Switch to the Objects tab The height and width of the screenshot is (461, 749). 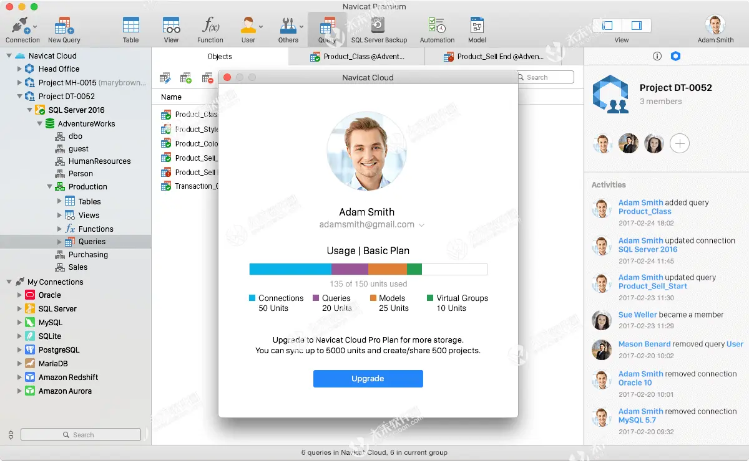point(220,57)
